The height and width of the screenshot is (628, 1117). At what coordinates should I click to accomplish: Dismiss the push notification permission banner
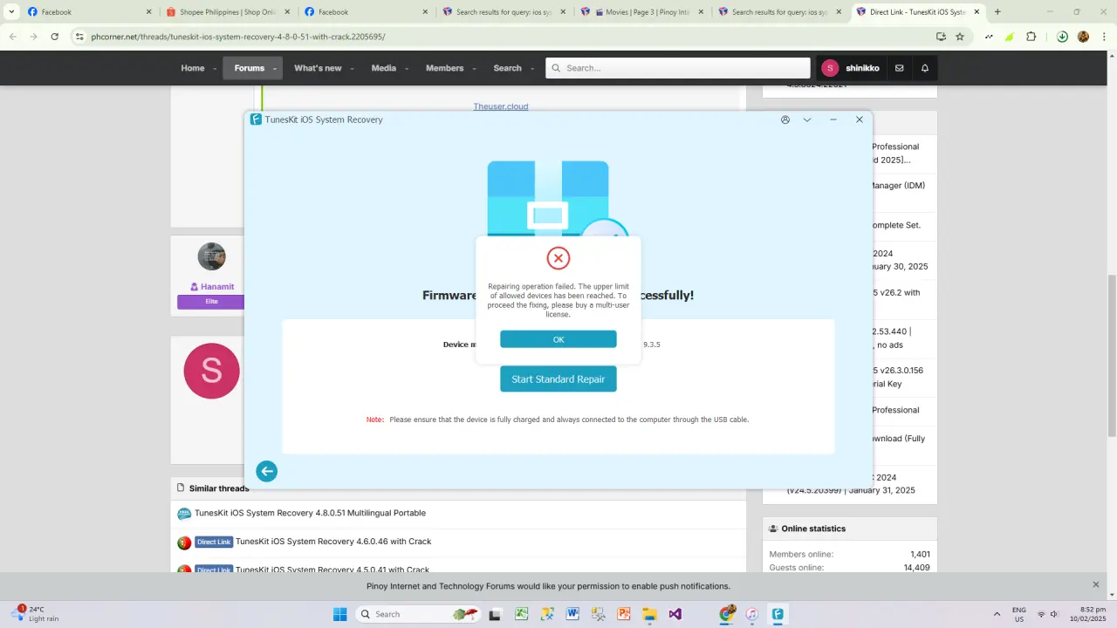(x=1096, y=584)
